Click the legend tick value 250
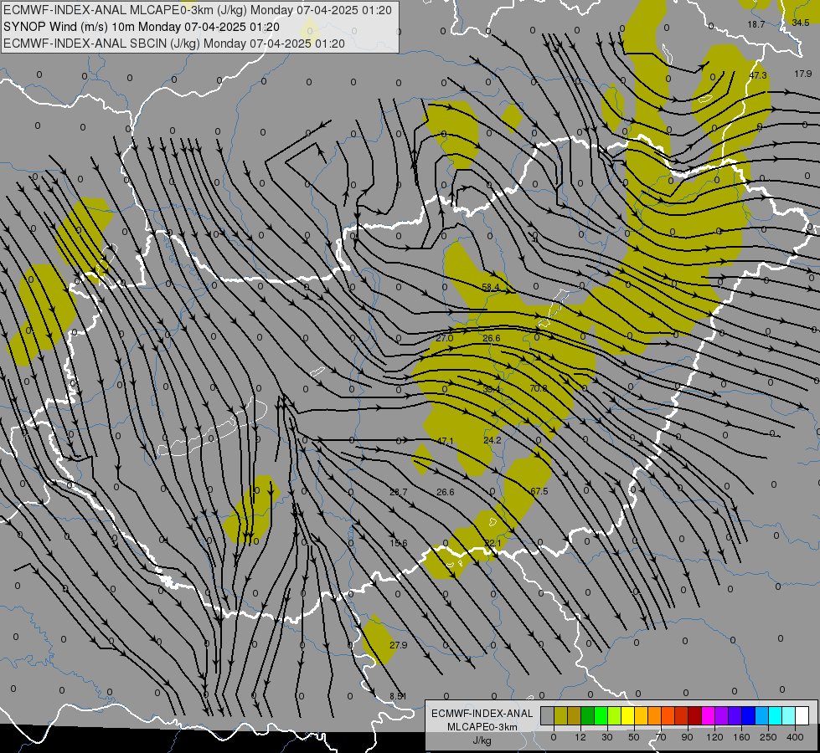Image resolution: width=820 pixels, height=753 pixels. click(x=768, y=737)
